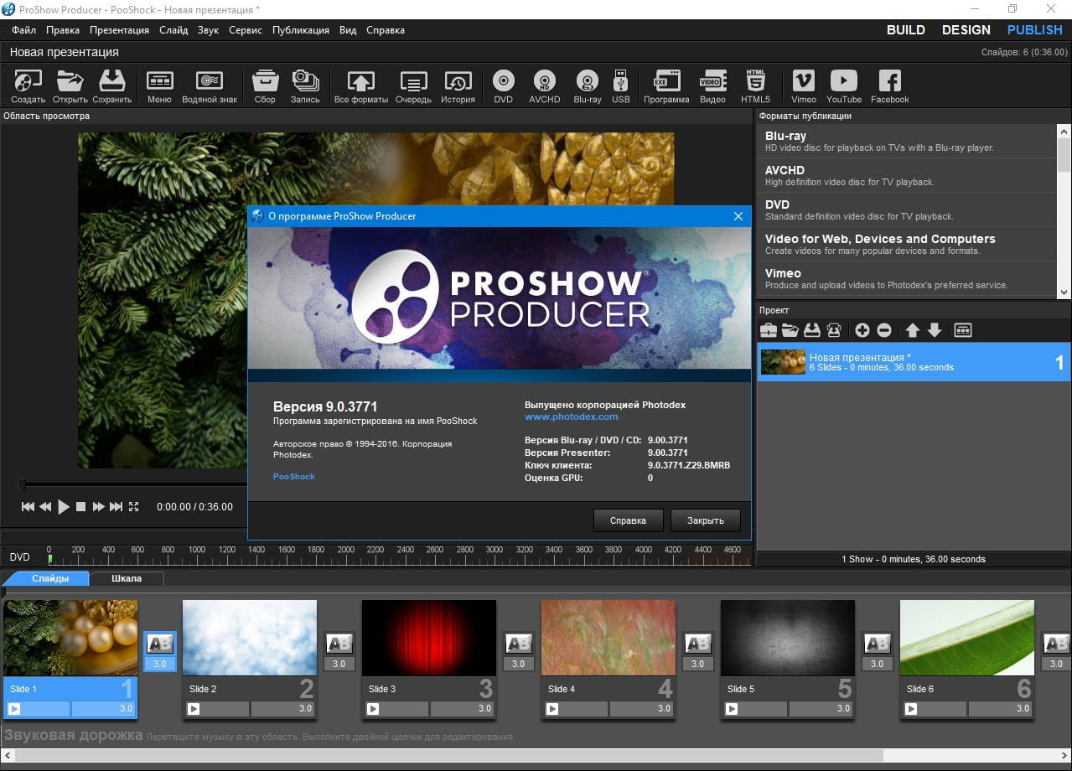Image resolution: width=1072 pixels, height=771 pixels.
Task: Select the Slide 3 thumbnail
Action: (429, 637)
